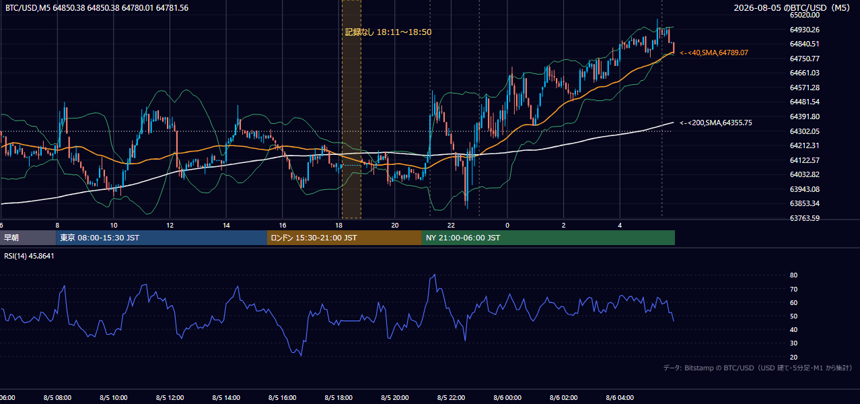The height and width of the screenshot is (404, 860).
Task: Click the Bitstamp data source note
Action: click(x=758, y=368)
